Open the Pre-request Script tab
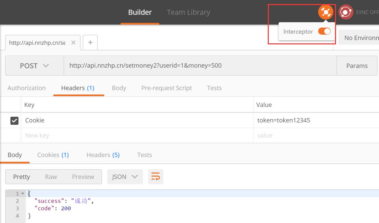Image resolution: width=379 pixels, height=223 pixels. 167,88
